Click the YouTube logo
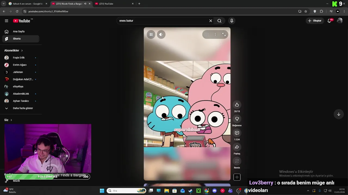348x195 pixels. point(21,21)
